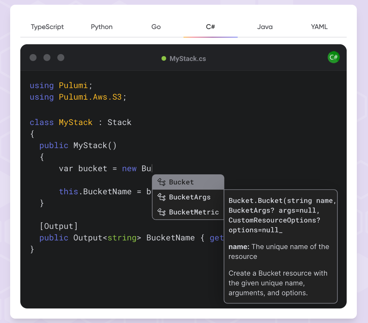The width and height of the screenshot is (368, 323).
Task: Click the green dot beside MyStack.cs
Action: [164, 58]
